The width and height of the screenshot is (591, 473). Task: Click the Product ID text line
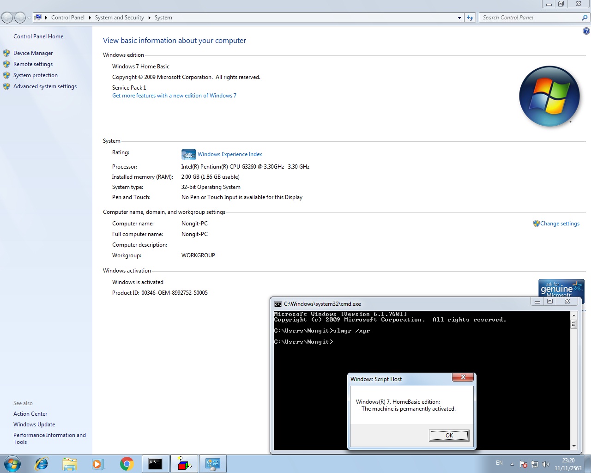pos(160,293)
